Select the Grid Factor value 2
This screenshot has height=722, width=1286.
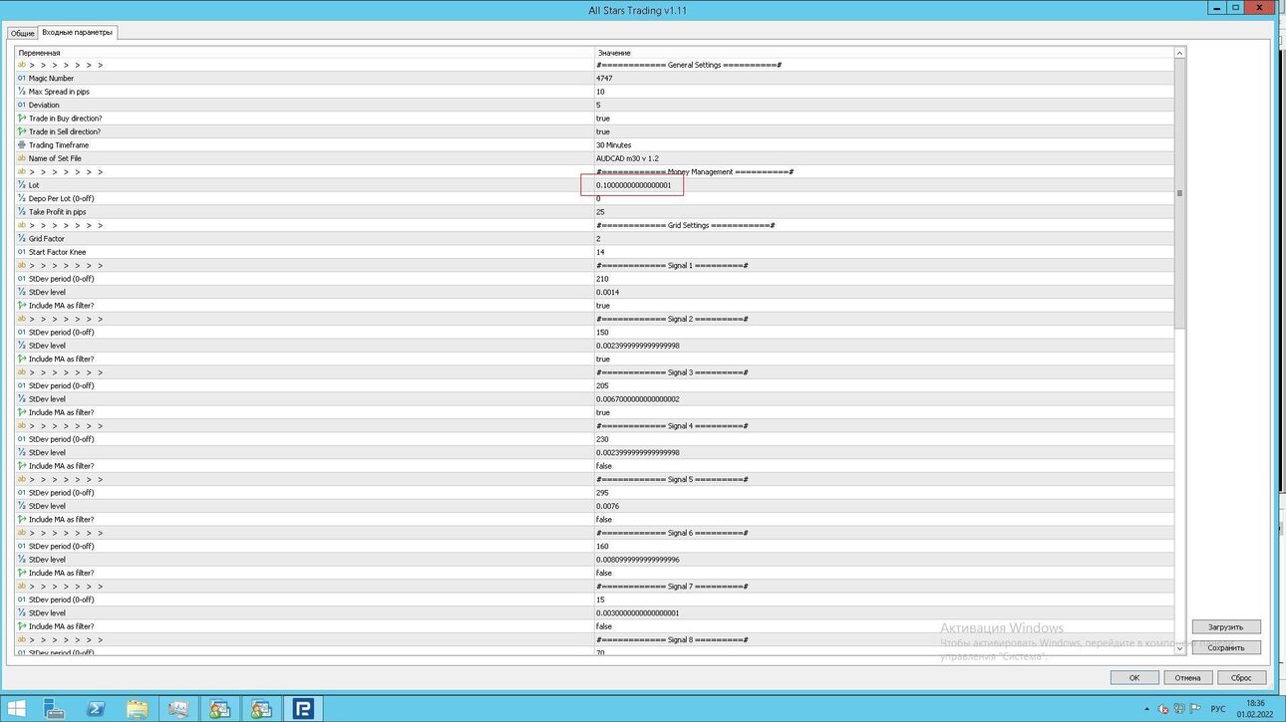[598, 239]
